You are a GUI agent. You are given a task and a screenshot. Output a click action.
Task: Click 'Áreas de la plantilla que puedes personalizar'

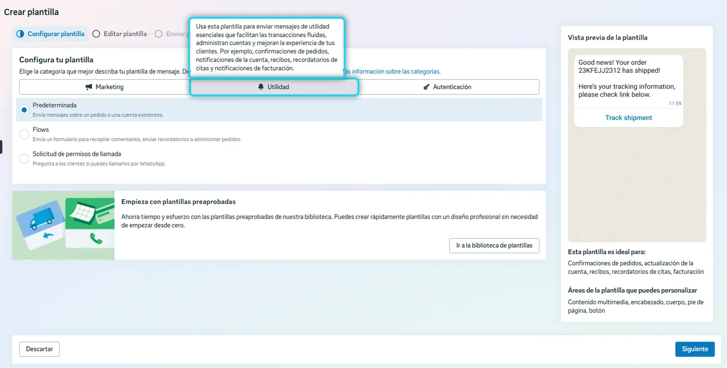click(632, 290)
